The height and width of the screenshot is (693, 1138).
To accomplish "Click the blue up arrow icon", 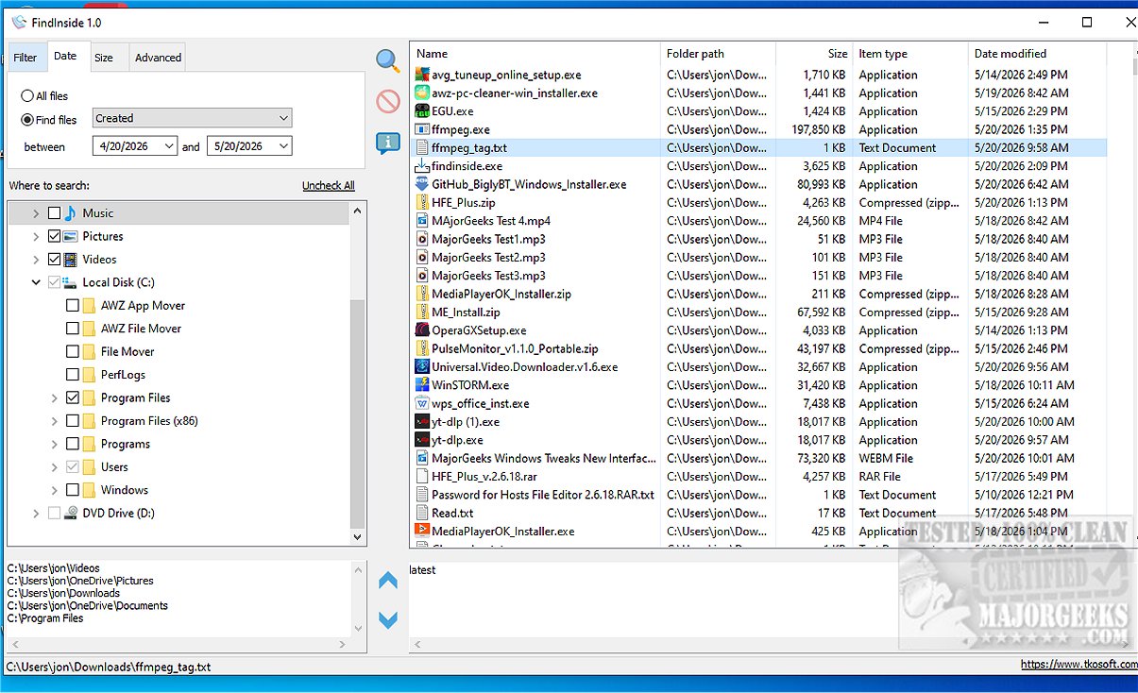I will pyautogui.click(x=388, y=581).
